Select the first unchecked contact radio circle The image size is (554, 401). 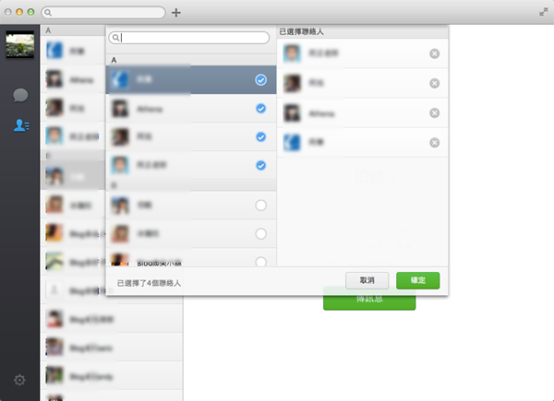coord(260,206)
